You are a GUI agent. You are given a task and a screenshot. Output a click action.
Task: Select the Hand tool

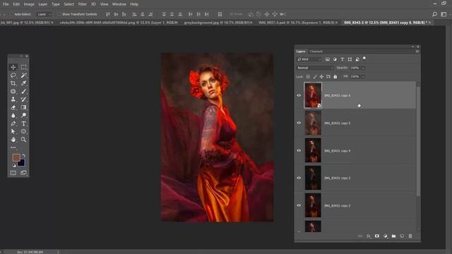coord(13,140)
